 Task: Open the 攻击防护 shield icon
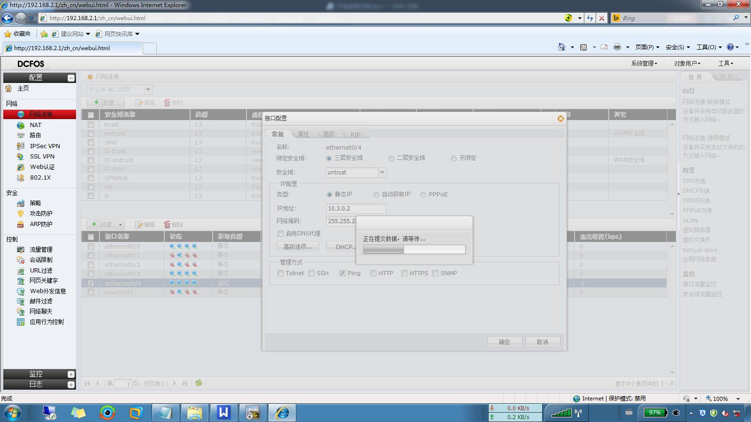(21, 213)
